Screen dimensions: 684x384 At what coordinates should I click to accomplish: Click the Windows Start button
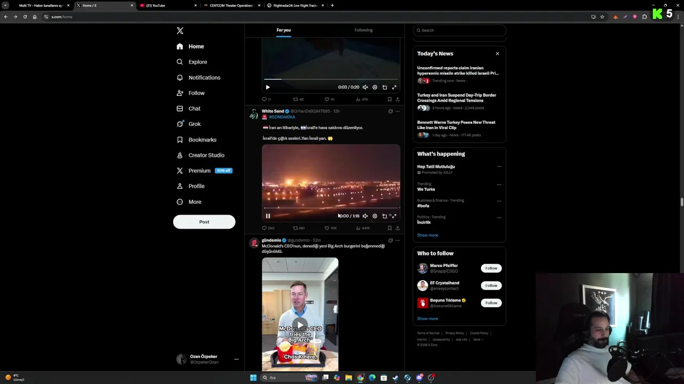253,378
